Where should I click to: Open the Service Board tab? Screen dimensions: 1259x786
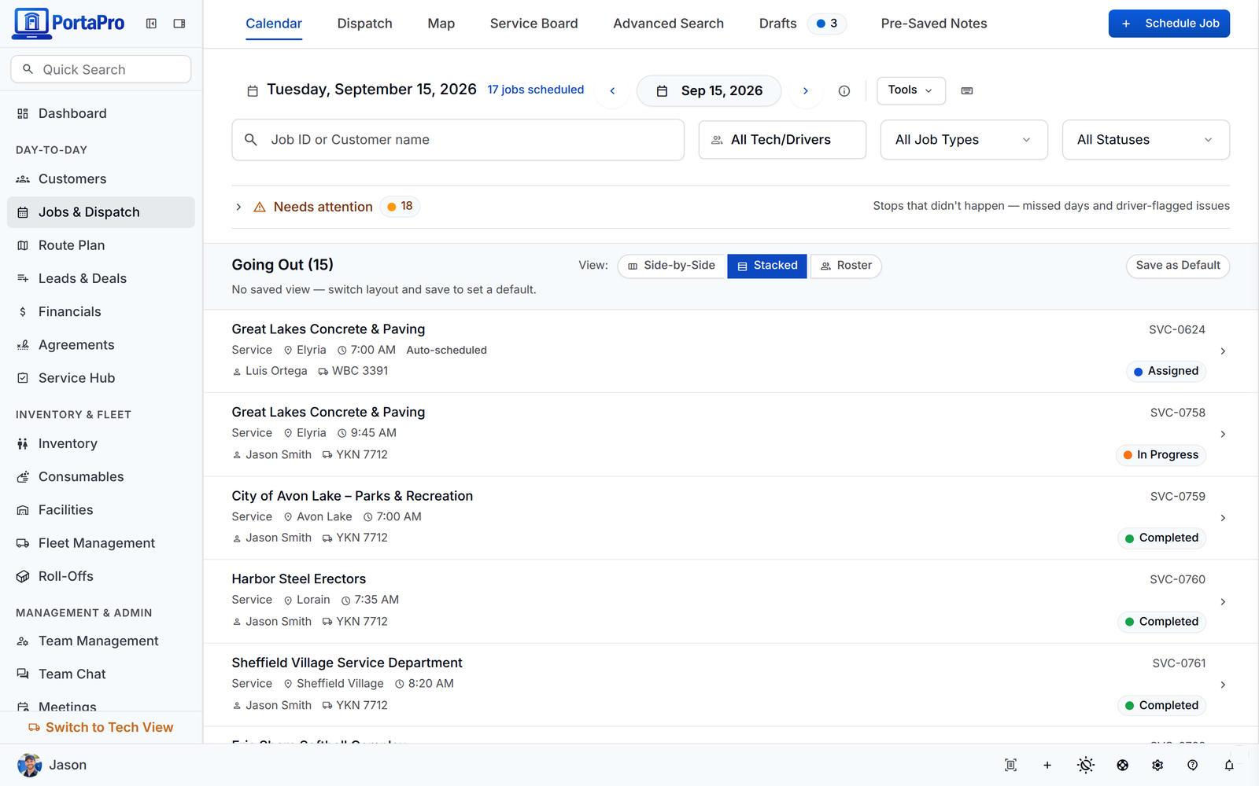(534, 24)
